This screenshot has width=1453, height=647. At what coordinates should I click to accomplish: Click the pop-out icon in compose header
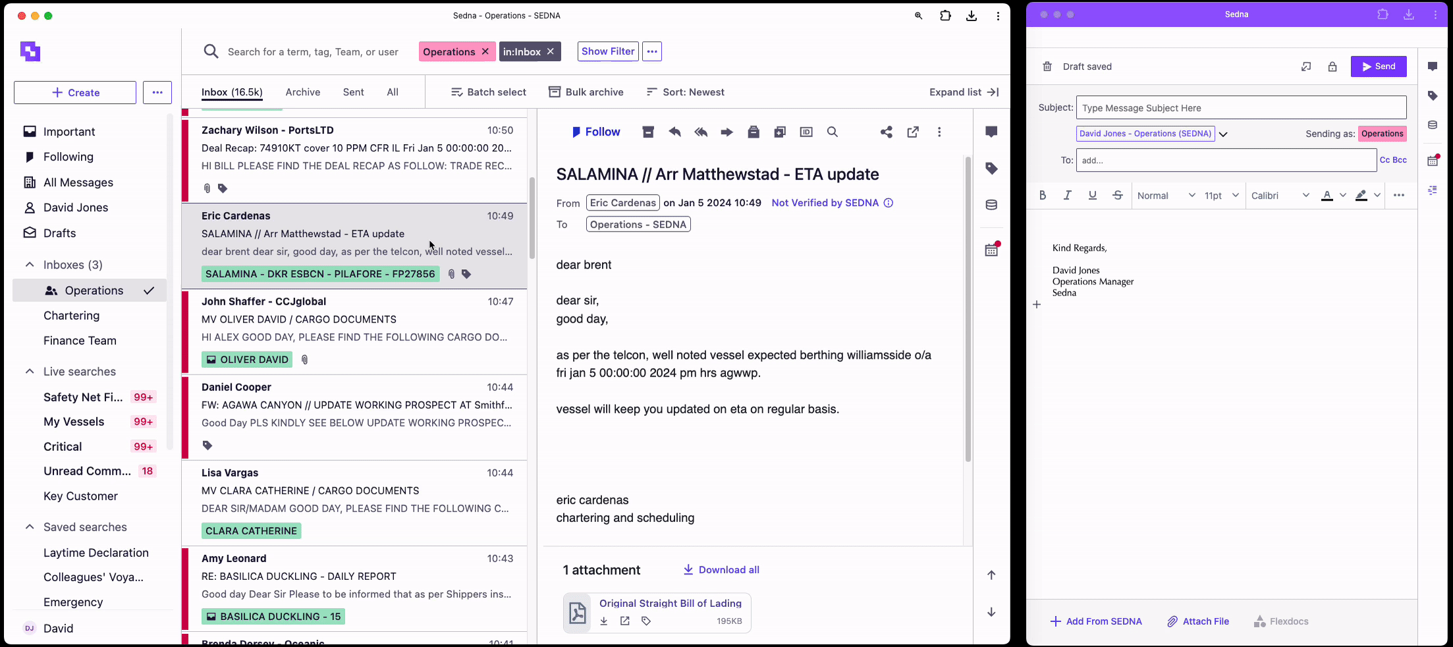coord(1306,66)
